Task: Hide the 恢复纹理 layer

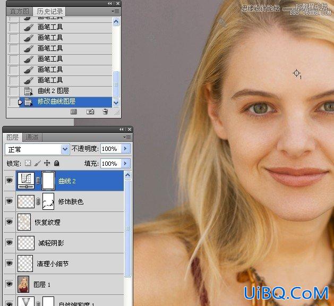Action: pos(9,222)
